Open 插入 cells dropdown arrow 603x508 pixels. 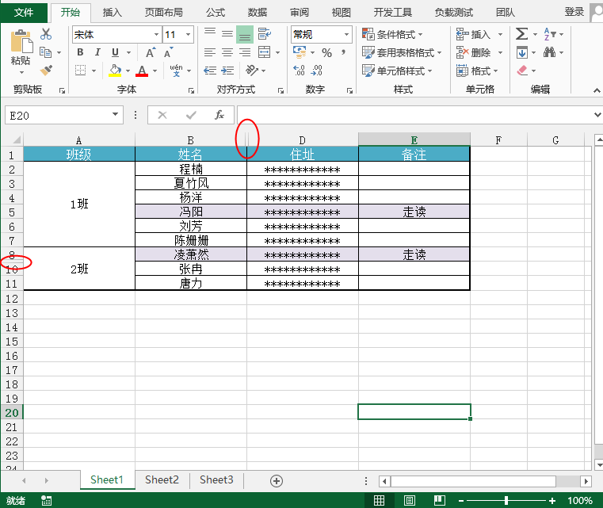500,34
